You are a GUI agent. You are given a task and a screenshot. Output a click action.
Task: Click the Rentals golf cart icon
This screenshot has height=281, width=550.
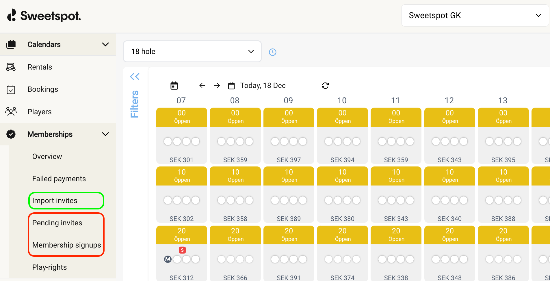[x=11, y=67]
